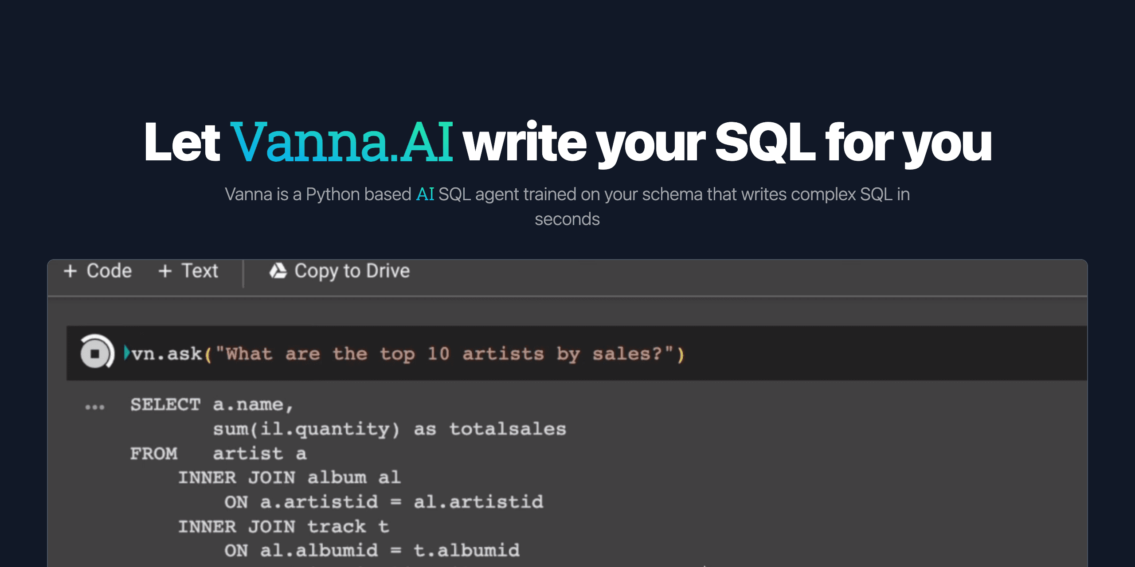Add a cell via the Code label
Image resolution: width=1135 pixels, height=567 pixels.
click(109, 271)
